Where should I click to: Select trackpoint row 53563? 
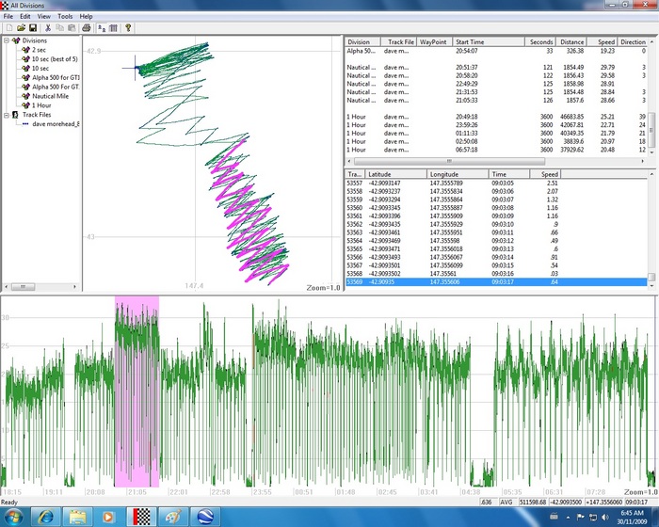[496, 232]
